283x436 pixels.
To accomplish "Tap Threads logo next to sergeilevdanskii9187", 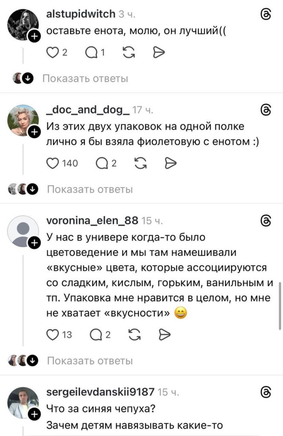I will point(265,392).
